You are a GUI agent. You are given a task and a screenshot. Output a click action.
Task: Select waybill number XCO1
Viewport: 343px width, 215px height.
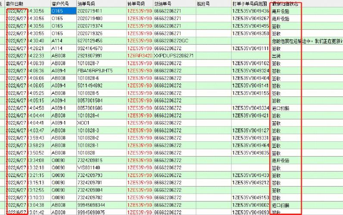click(x=83, y=123)
